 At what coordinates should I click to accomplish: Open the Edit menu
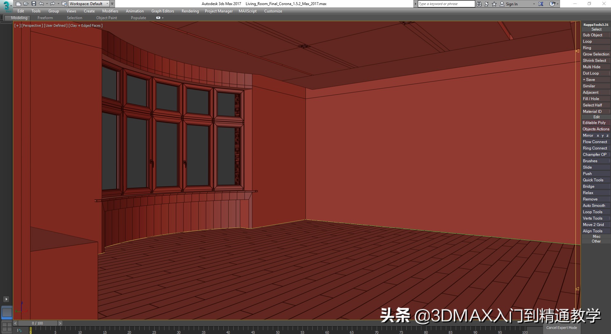pyautogui.click(x=21, y=11)
